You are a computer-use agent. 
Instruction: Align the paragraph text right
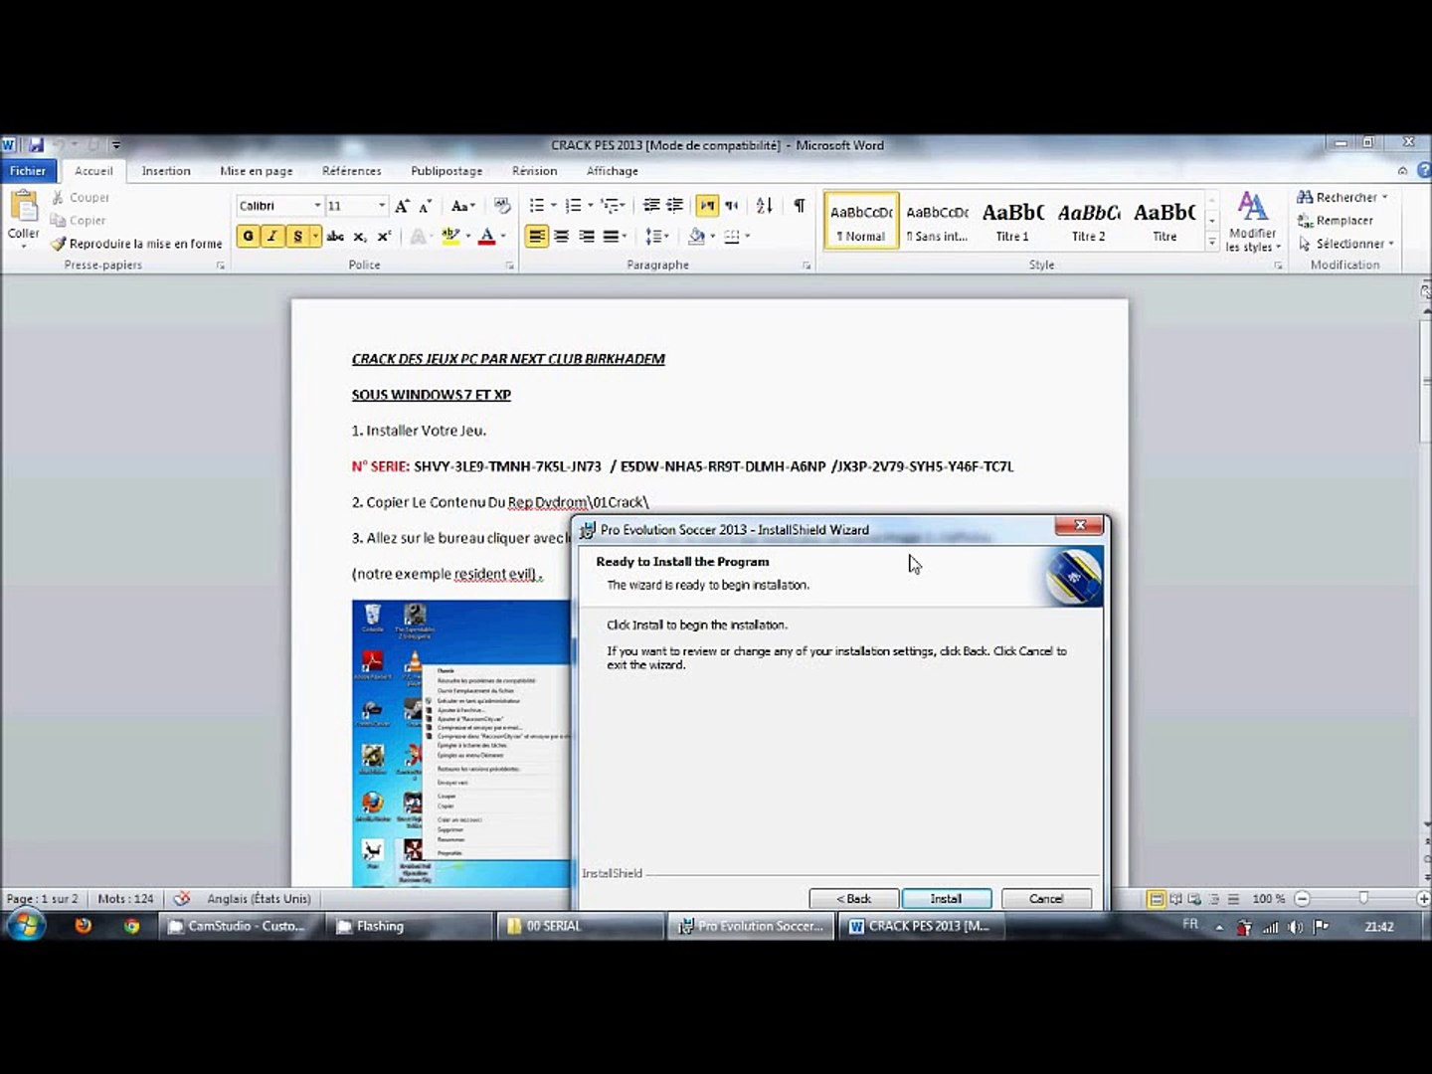click(587, 236)
